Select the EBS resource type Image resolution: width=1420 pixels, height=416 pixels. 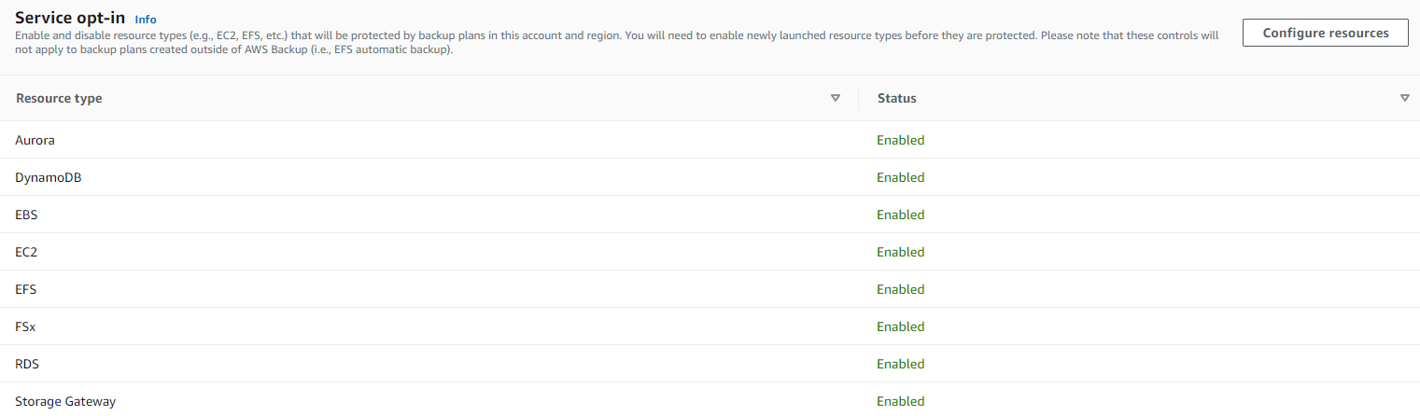pos(26,215)
